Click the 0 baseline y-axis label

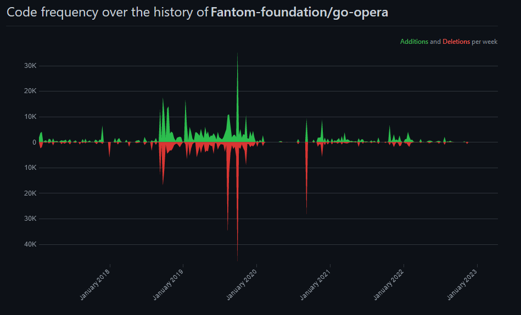click(34, 142)
